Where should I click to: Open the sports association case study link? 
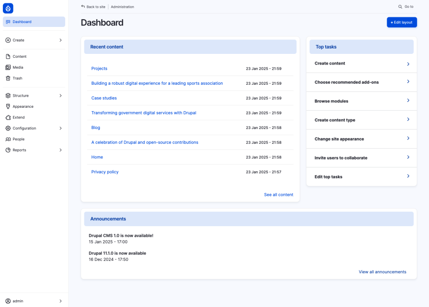157,83
